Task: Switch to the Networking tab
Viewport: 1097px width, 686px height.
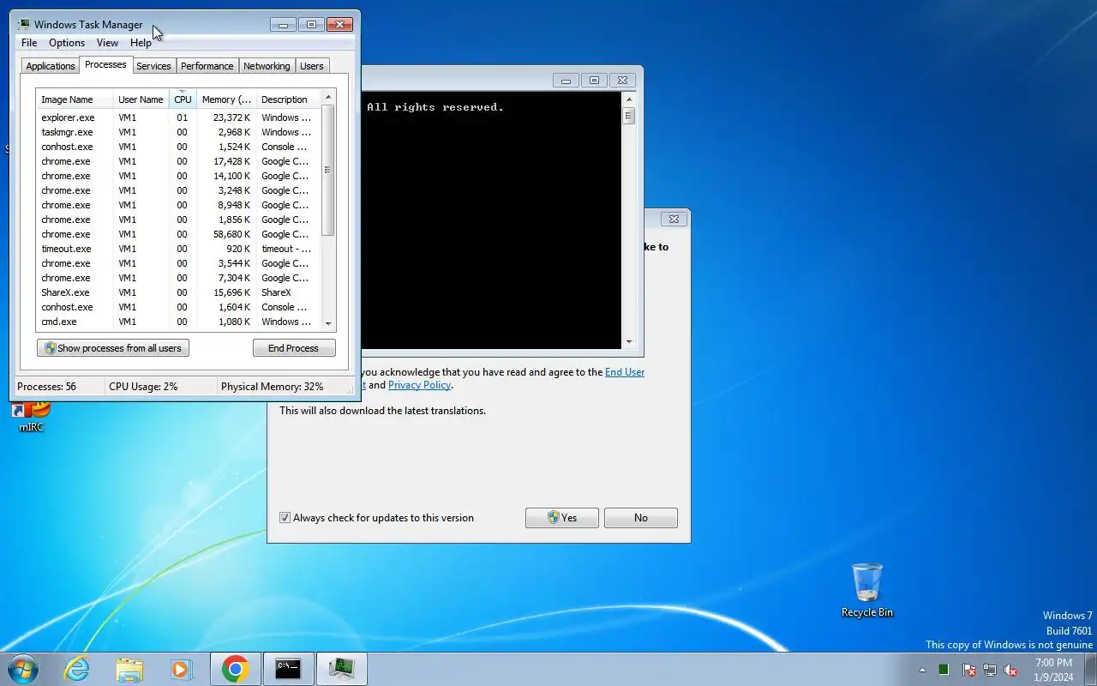Action: 267,66
